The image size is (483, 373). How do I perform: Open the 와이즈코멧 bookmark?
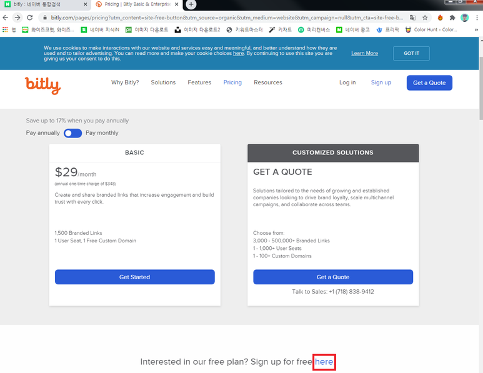48,29
